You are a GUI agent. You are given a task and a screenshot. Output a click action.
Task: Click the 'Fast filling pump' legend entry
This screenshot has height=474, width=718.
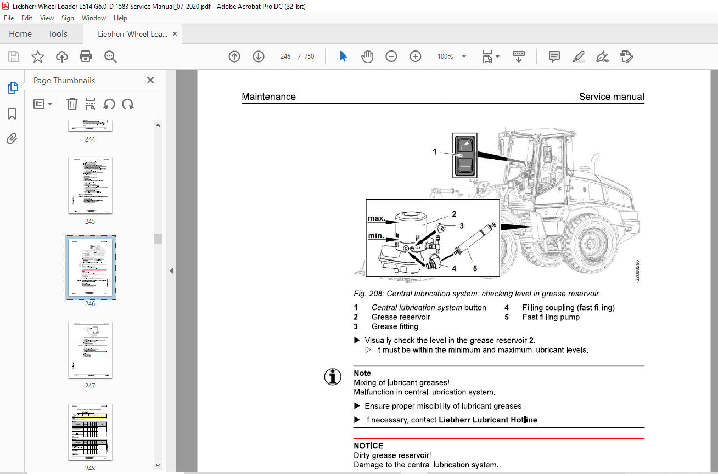551,317
